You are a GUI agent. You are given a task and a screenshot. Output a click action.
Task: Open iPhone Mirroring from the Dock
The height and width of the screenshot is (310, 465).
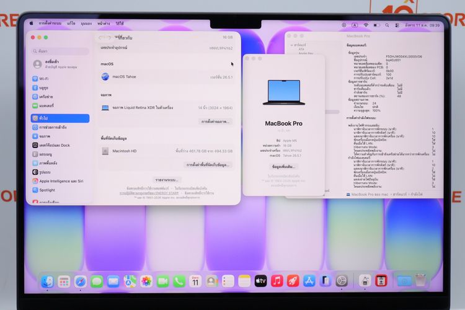(x=325, y=281)
